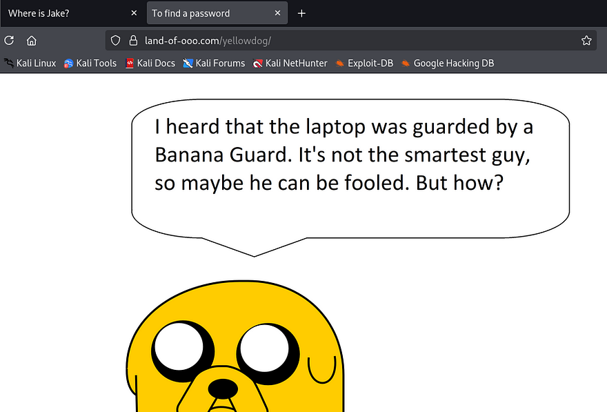Open the Kali Forums bookmark
The image size is (607, 412).
214,63
